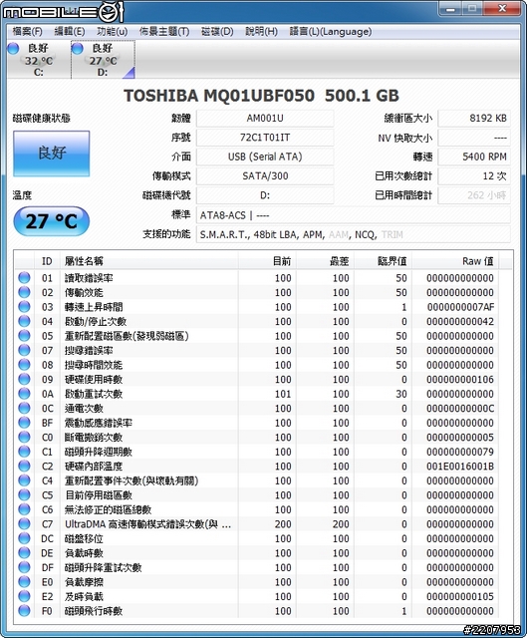Click the firmware field AM001U
The height and width of the screenshot is (638, 527).
tap(265, 119)
